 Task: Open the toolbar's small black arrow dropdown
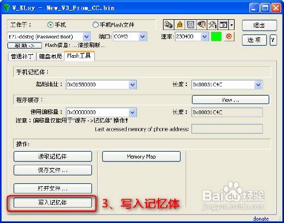click(x=232, y=25)
